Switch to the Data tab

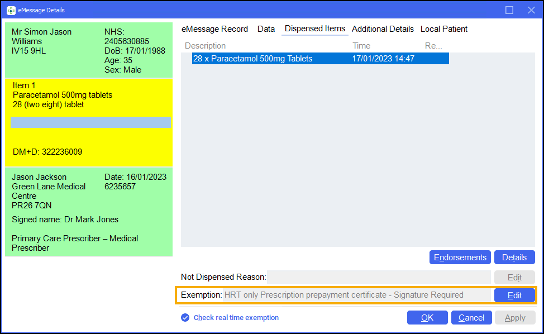click(x=266, y=29)
